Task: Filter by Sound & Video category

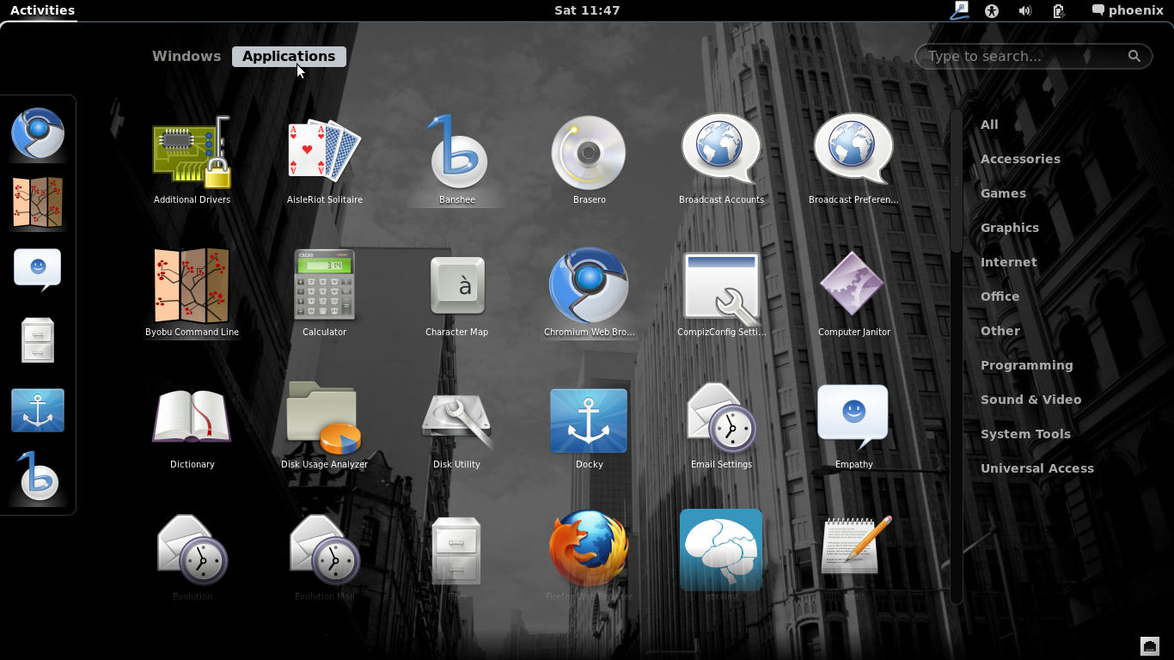Action: [1031, 400]
